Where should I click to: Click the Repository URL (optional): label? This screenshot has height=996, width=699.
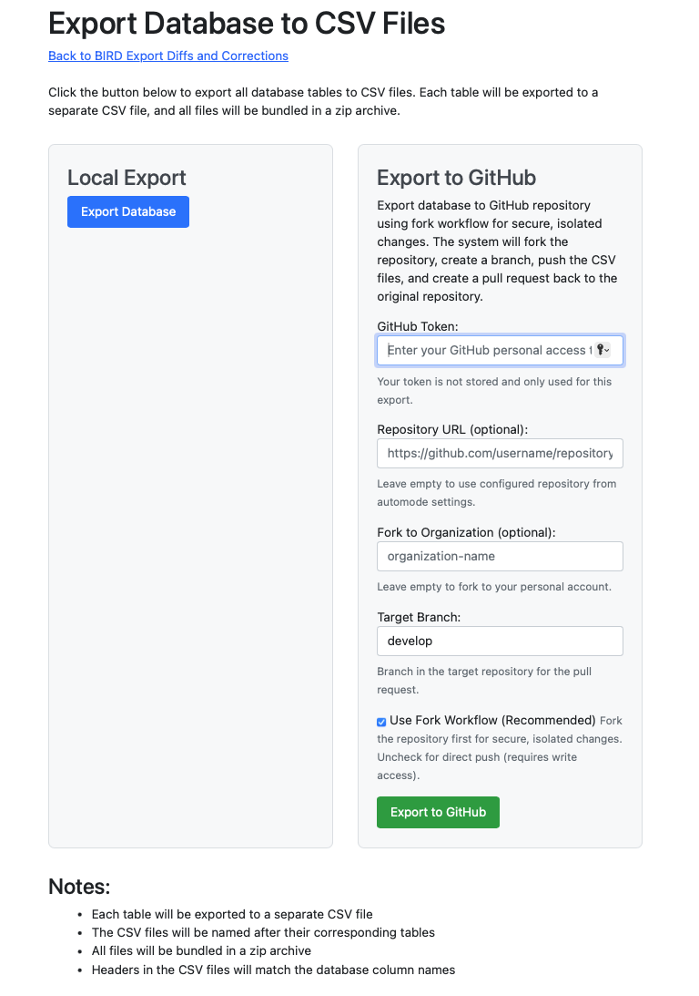pos(452,429)
